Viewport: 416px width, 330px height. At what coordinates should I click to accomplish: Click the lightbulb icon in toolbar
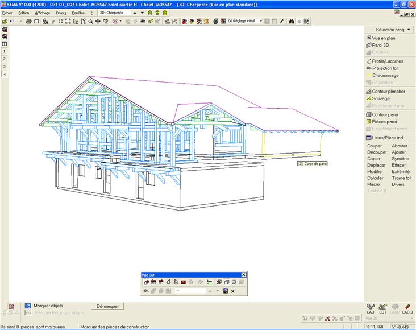pyautogui.click(x=53, y=21)
